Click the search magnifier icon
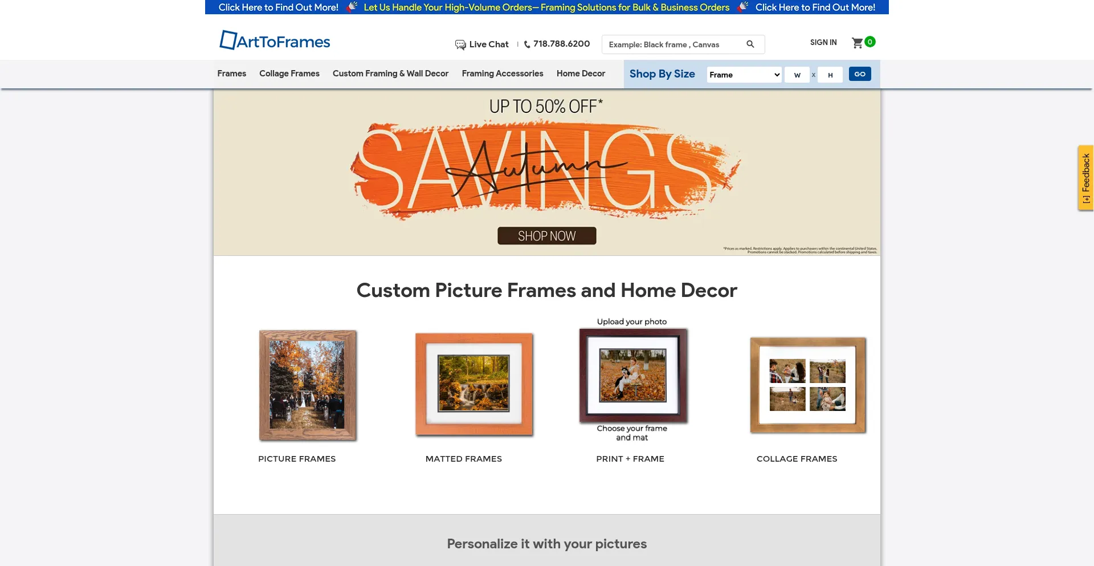 click(x=750, y=44)
